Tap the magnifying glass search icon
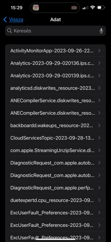The width and height of the screenshot is (111, 242). (10, 31)
